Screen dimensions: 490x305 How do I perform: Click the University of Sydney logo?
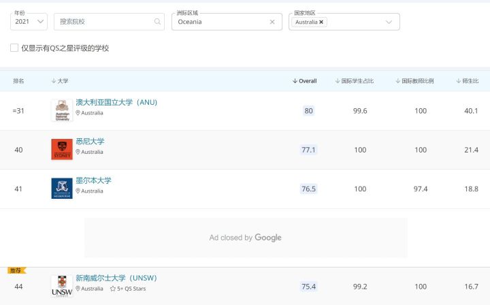pyautogui.click(x=62, y=149)
